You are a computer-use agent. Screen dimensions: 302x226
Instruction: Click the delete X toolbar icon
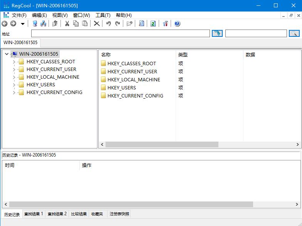(x=97, y=24)
